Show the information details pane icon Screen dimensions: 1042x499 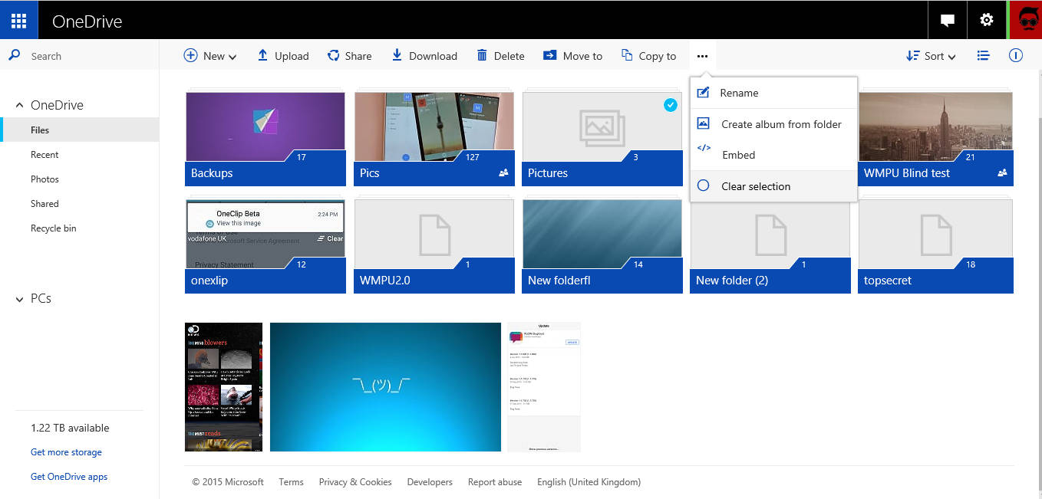1015,56
